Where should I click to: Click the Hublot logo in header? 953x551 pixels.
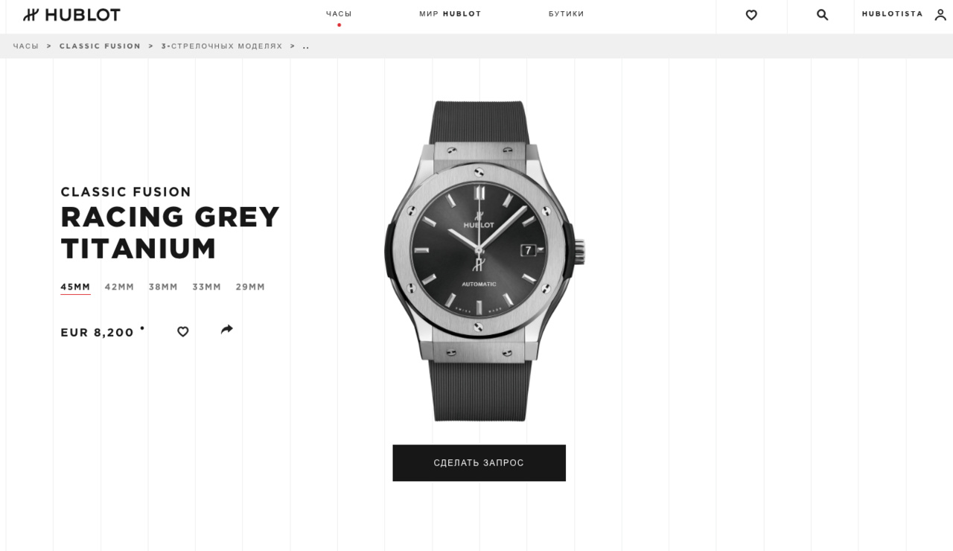tap(71, 15)
